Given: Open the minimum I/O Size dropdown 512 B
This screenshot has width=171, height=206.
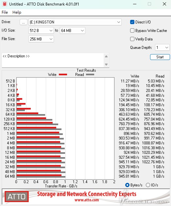Looking at the screenshot, I should click(x=41, y=31).
